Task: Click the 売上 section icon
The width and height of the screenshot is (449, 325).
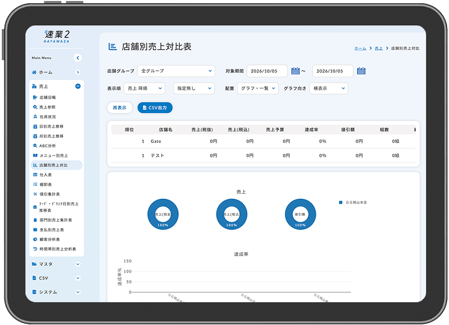Action: [34, 86]
